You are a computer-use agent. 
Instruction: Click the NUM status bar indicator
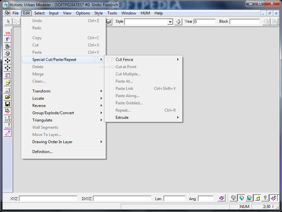(245, 207)
